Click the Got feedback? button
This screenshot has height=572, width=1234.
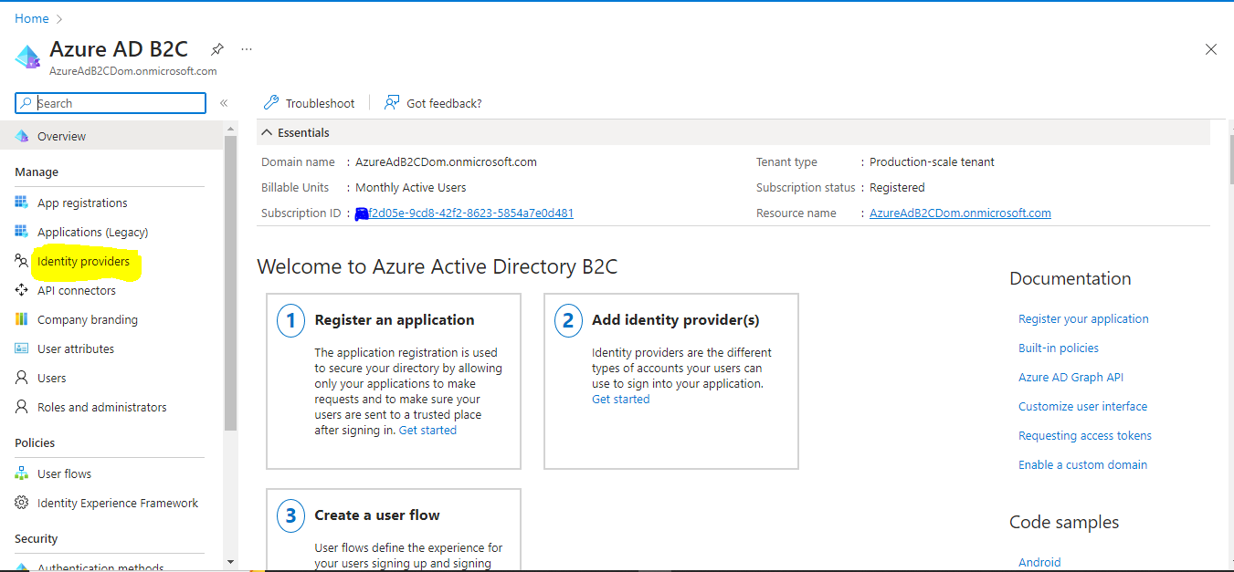pos(433,103)
